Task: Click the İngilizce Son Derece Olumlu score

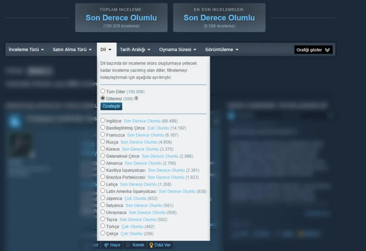Action: tap(142, 121)
